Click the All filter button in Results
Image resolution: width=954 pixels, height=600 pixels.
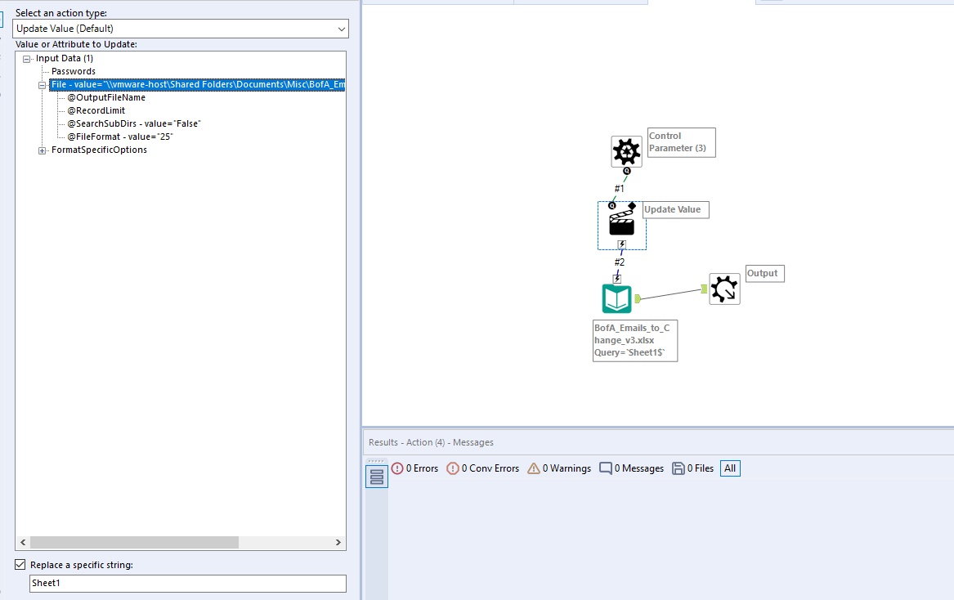point(729,468)
